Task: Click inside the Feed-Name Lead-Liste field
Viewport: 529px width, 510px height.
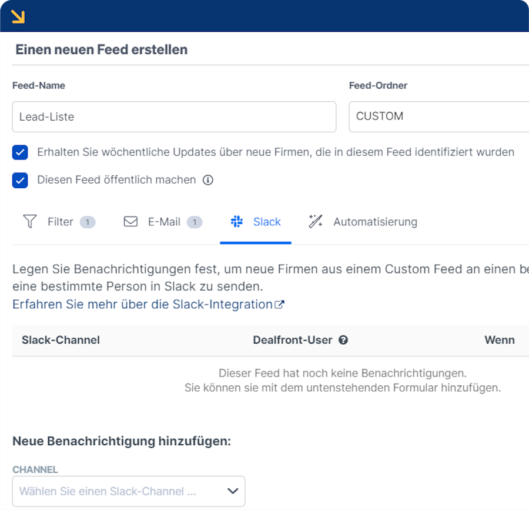Action: click(x=174, y=116)
